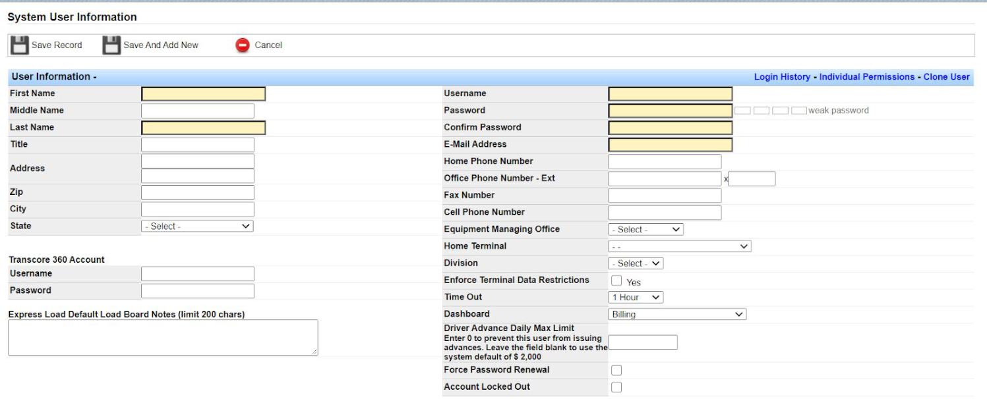Click the Save And Add New label

point(161,45)
